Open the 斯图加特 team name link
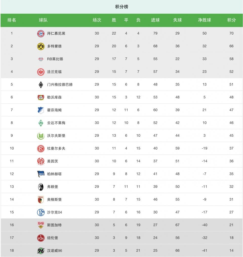 (54, 225)
